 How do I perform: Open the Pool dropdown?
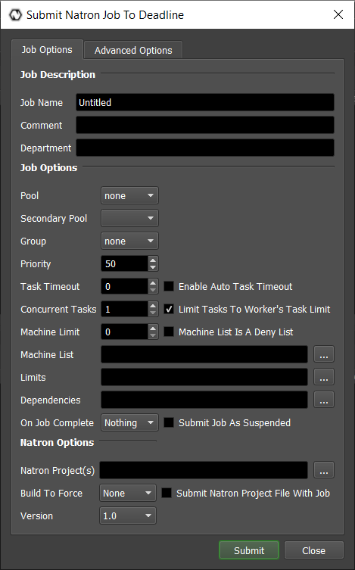pos(129,195)
